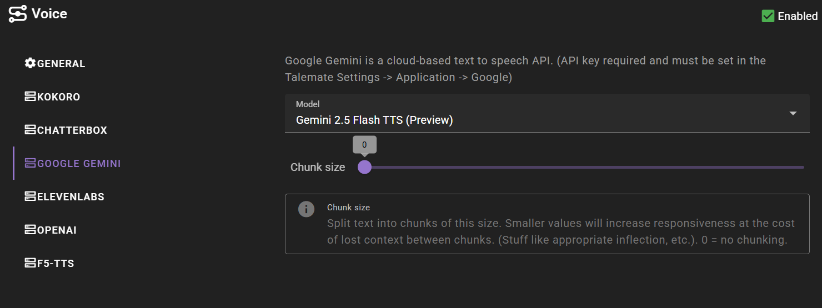Click the middle of the Chunk size track

pos(584,167)
